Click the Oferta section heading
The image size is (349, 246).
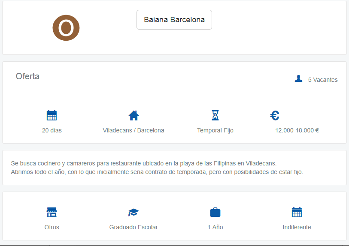pos(27,77)
